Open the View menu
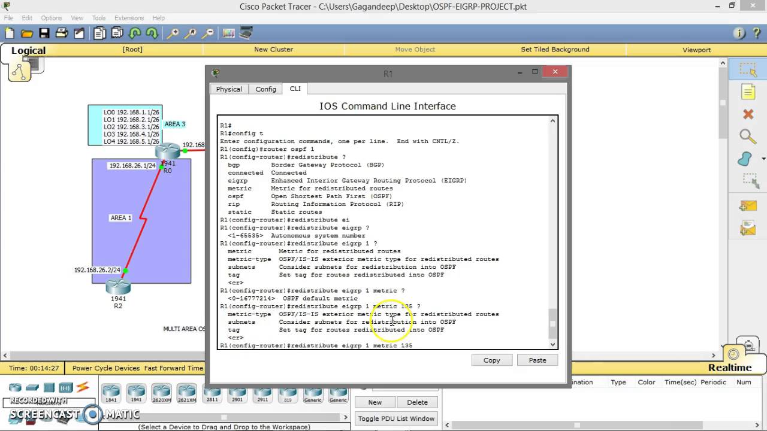 (77, 18)
